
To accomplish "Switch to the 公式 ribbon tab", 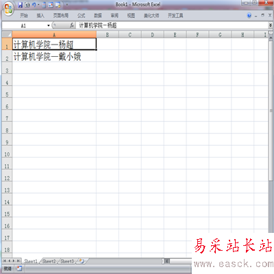I will (81, 16).
